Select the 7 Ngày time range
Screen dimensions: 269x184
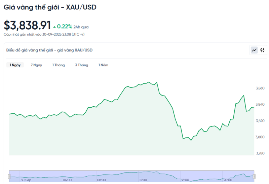pyautogui.click(x=36, y=65)
